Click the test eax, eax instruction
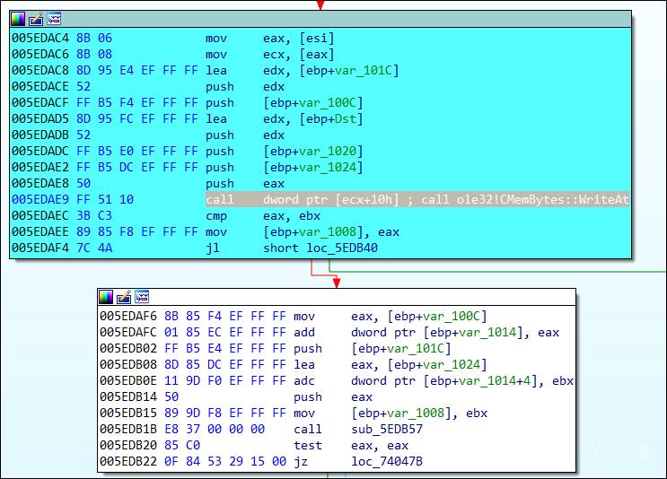The height and width of the screenshot is (479, 667). (x=351, y=445)
